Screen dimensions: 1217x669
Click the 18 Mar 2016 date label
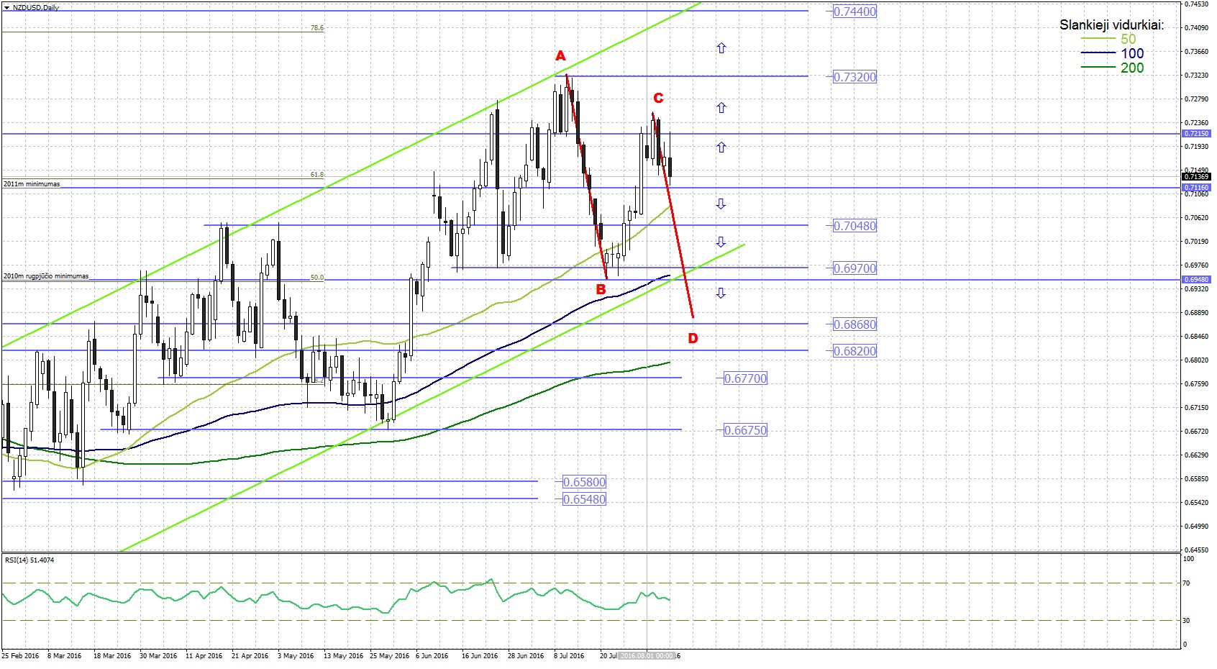tap(112, 656)
